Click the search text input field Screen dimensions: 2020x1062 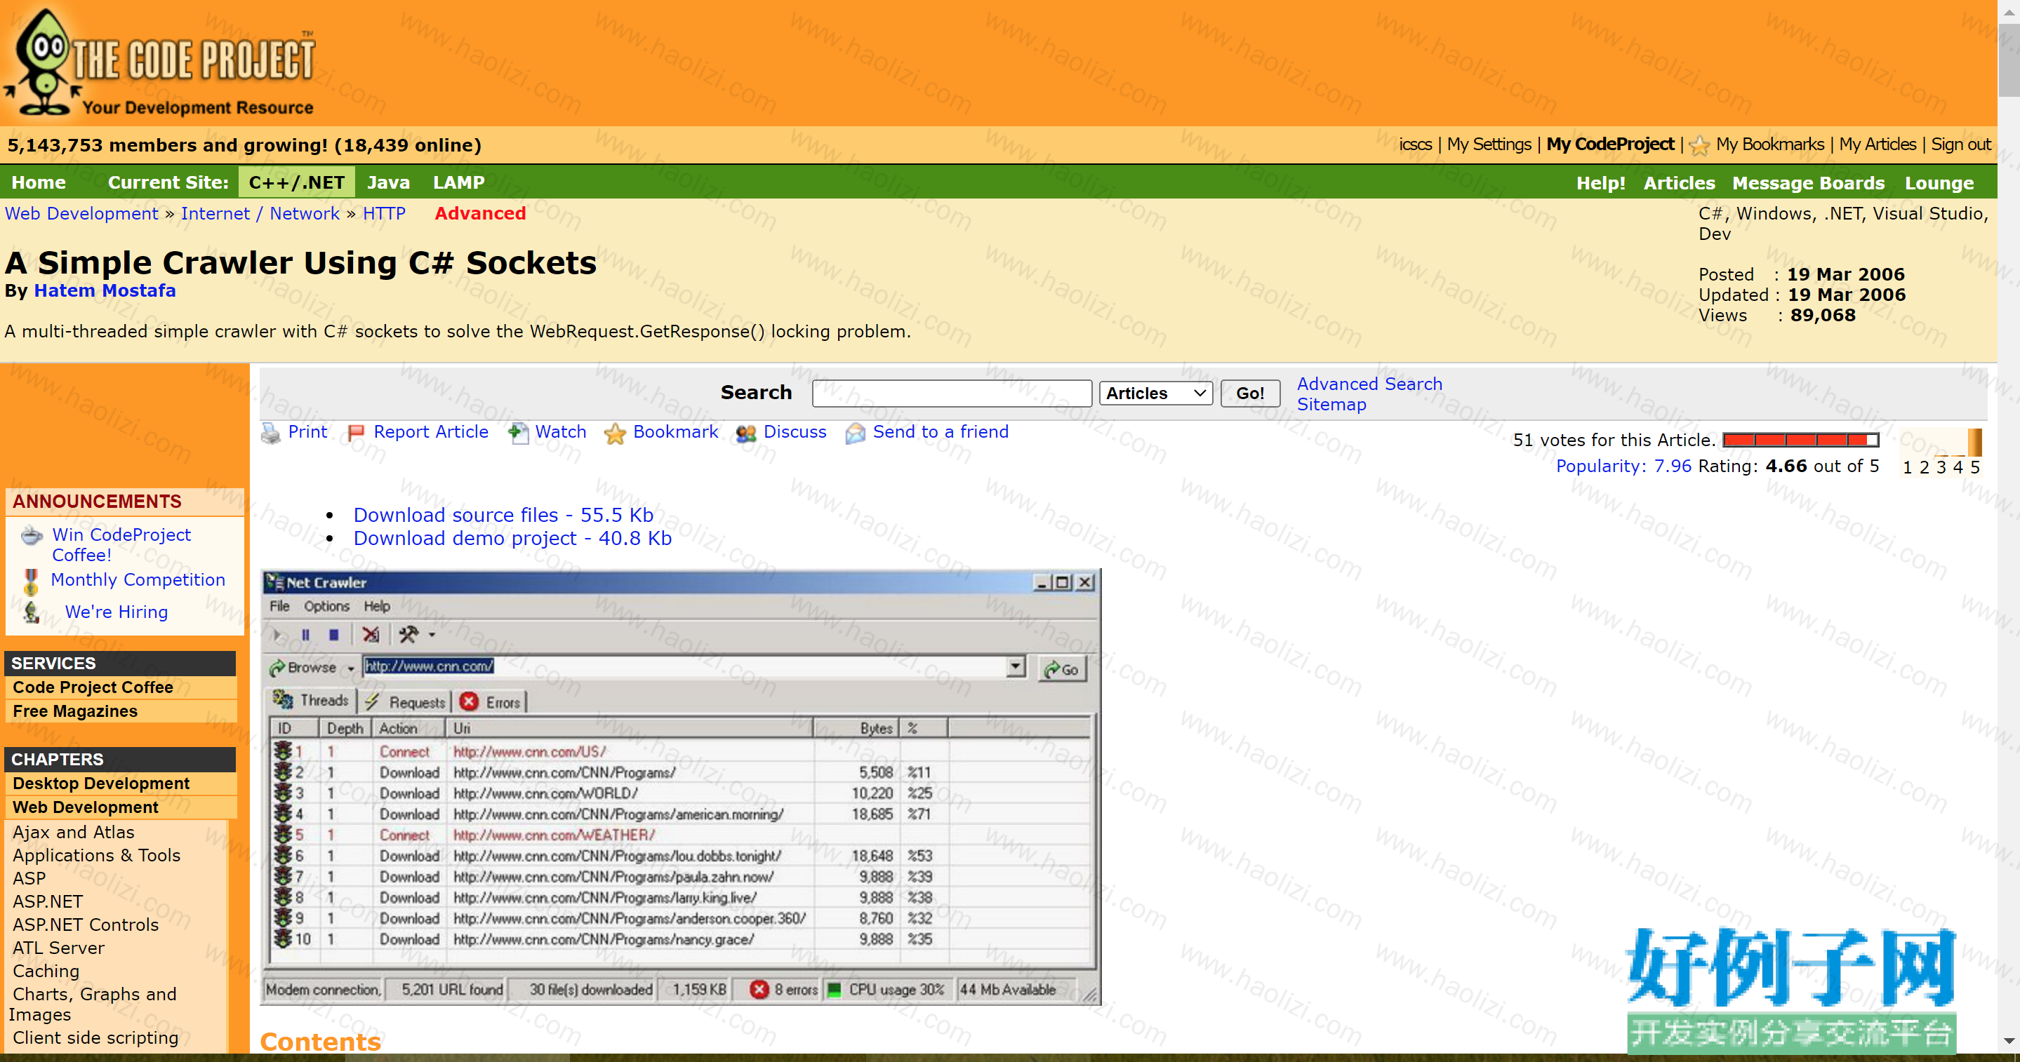point(952,394)
